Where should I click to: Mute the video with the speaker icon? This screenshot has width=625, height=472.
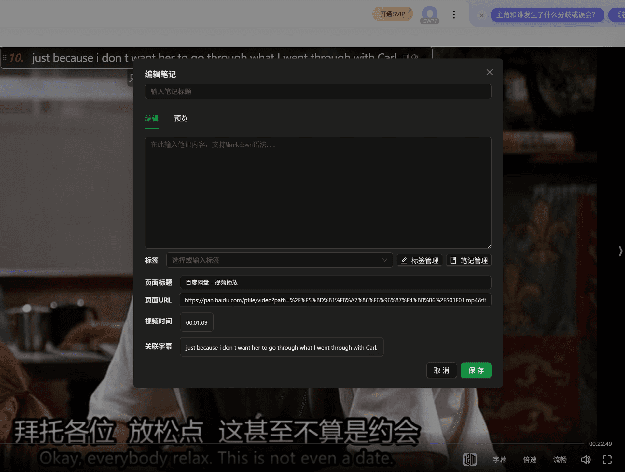[x=586, y=460]
